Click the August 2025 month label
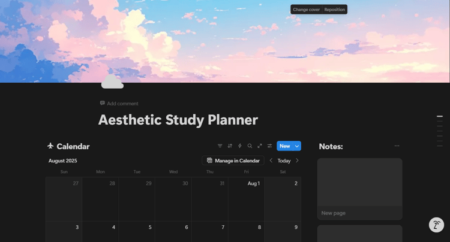 62,161
